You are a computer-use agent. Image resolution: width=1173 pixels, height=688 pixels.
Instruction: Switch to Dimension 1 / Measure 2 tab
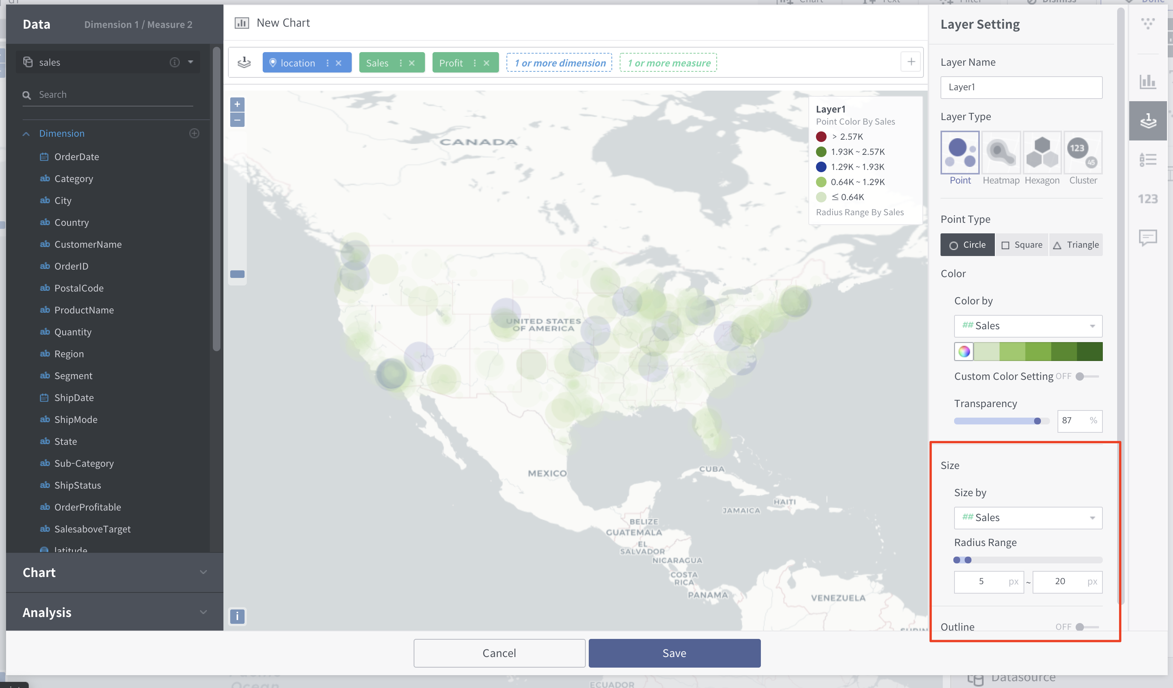click(x=138, y=24)
